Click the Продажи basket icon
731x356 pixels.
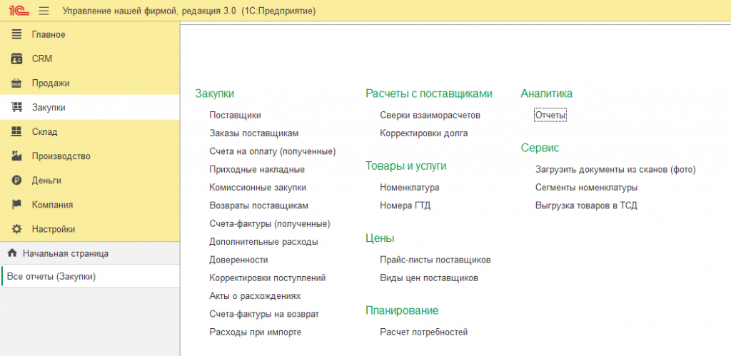[x=17, y=83]
